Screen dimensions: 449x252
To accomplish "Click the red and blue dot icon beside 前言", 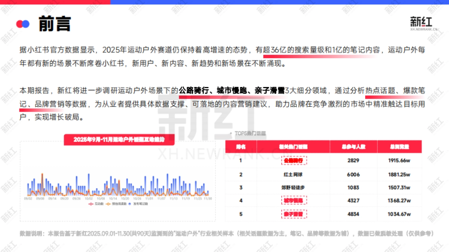I will click(22, 24).
